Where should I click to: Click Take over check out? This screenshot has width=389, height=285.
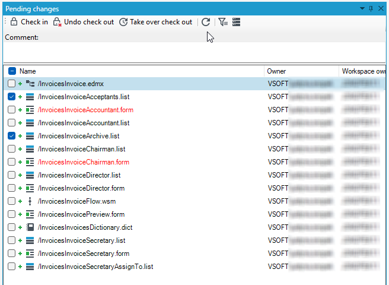(155, 22)
